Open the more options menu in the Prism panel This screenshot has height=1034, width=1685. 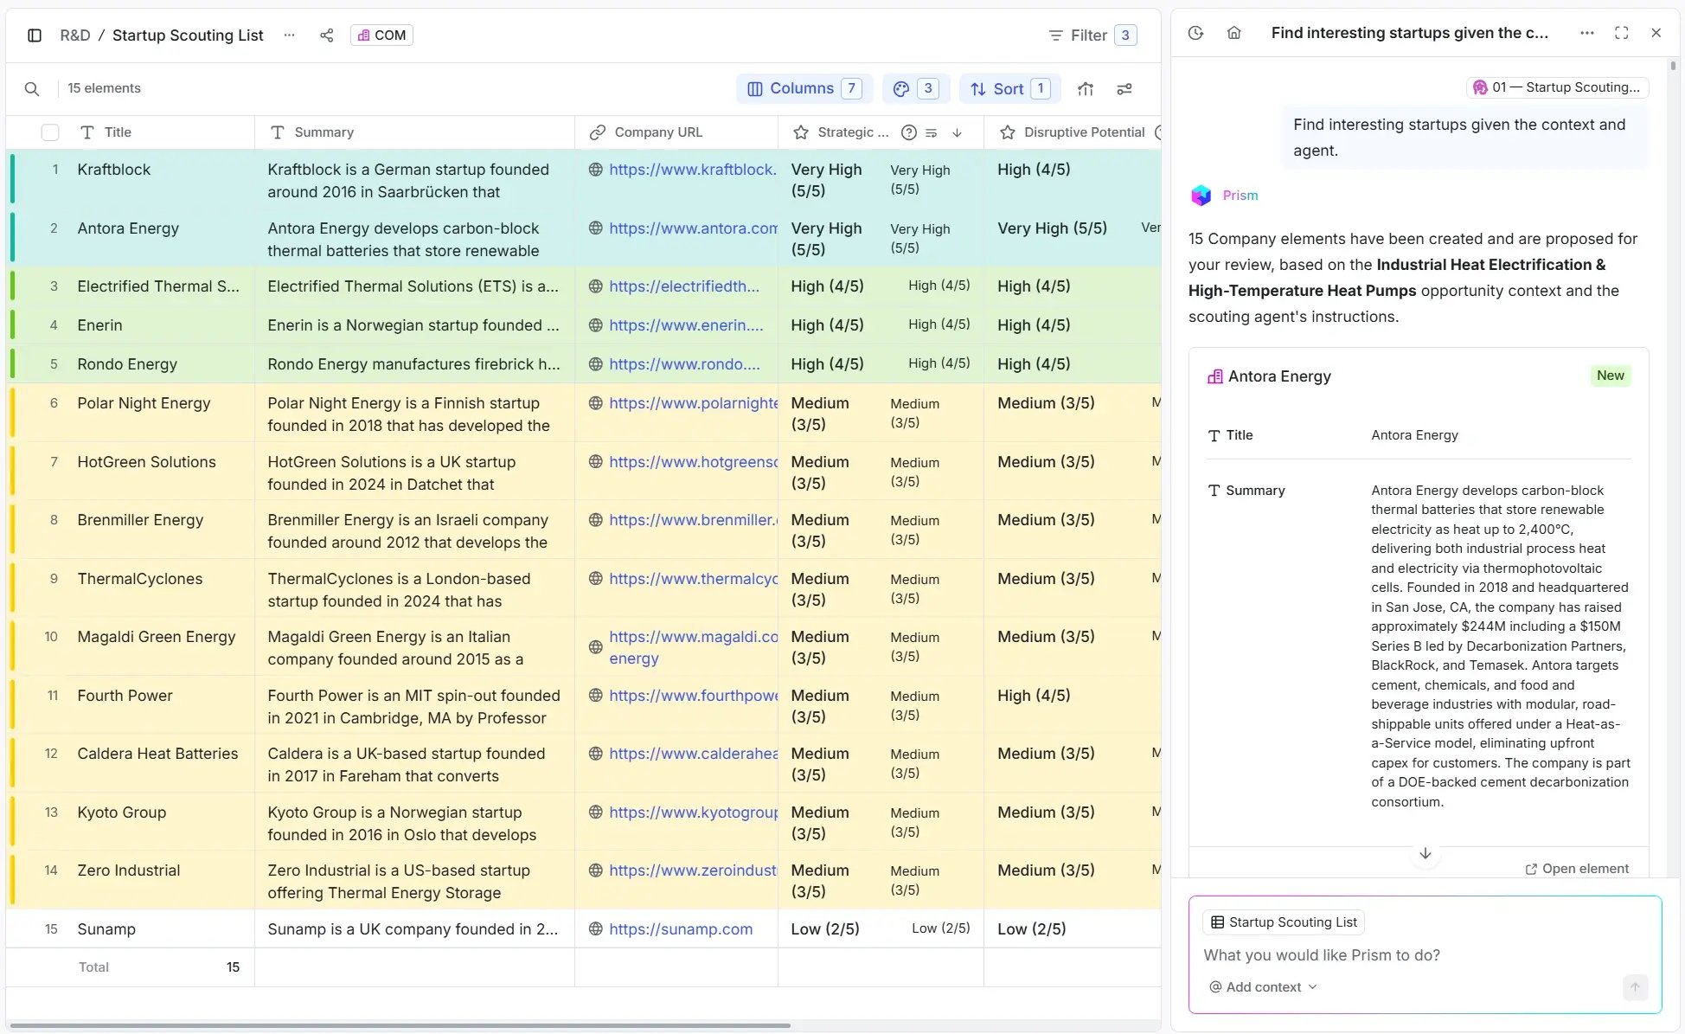[x=1586, y=33]
